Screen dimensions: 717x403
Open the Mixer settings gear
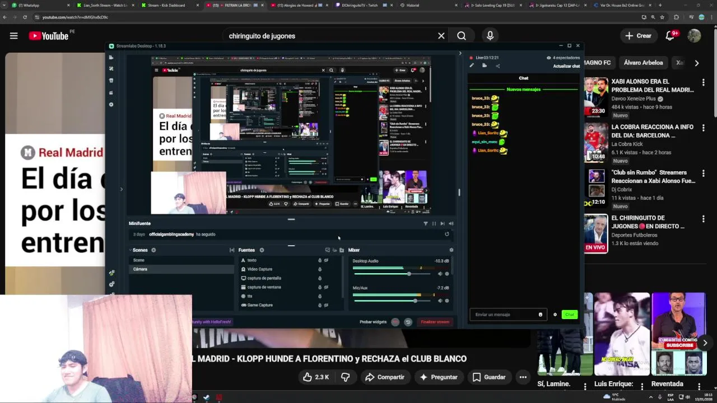[451, 250]
